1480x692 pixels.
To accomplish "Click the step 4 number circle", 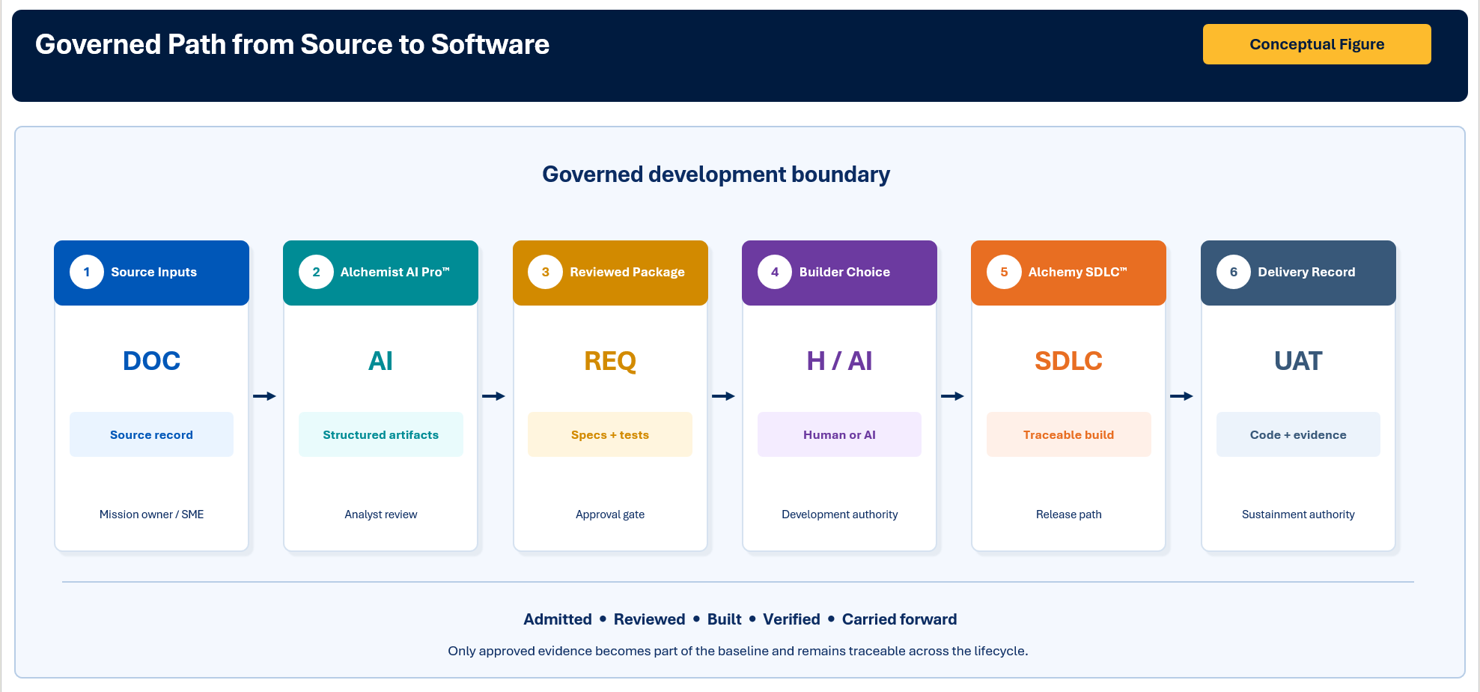I will click(775, 272).
